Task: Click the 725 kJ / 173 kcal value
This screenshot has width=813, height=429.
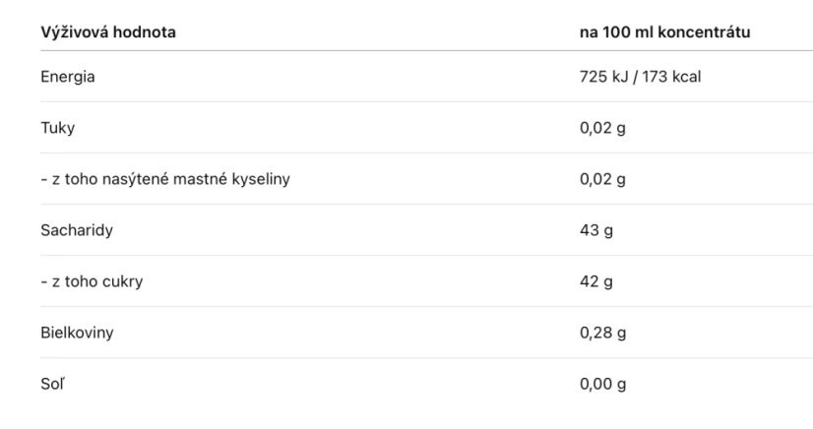Action: [x=640, y=77]
